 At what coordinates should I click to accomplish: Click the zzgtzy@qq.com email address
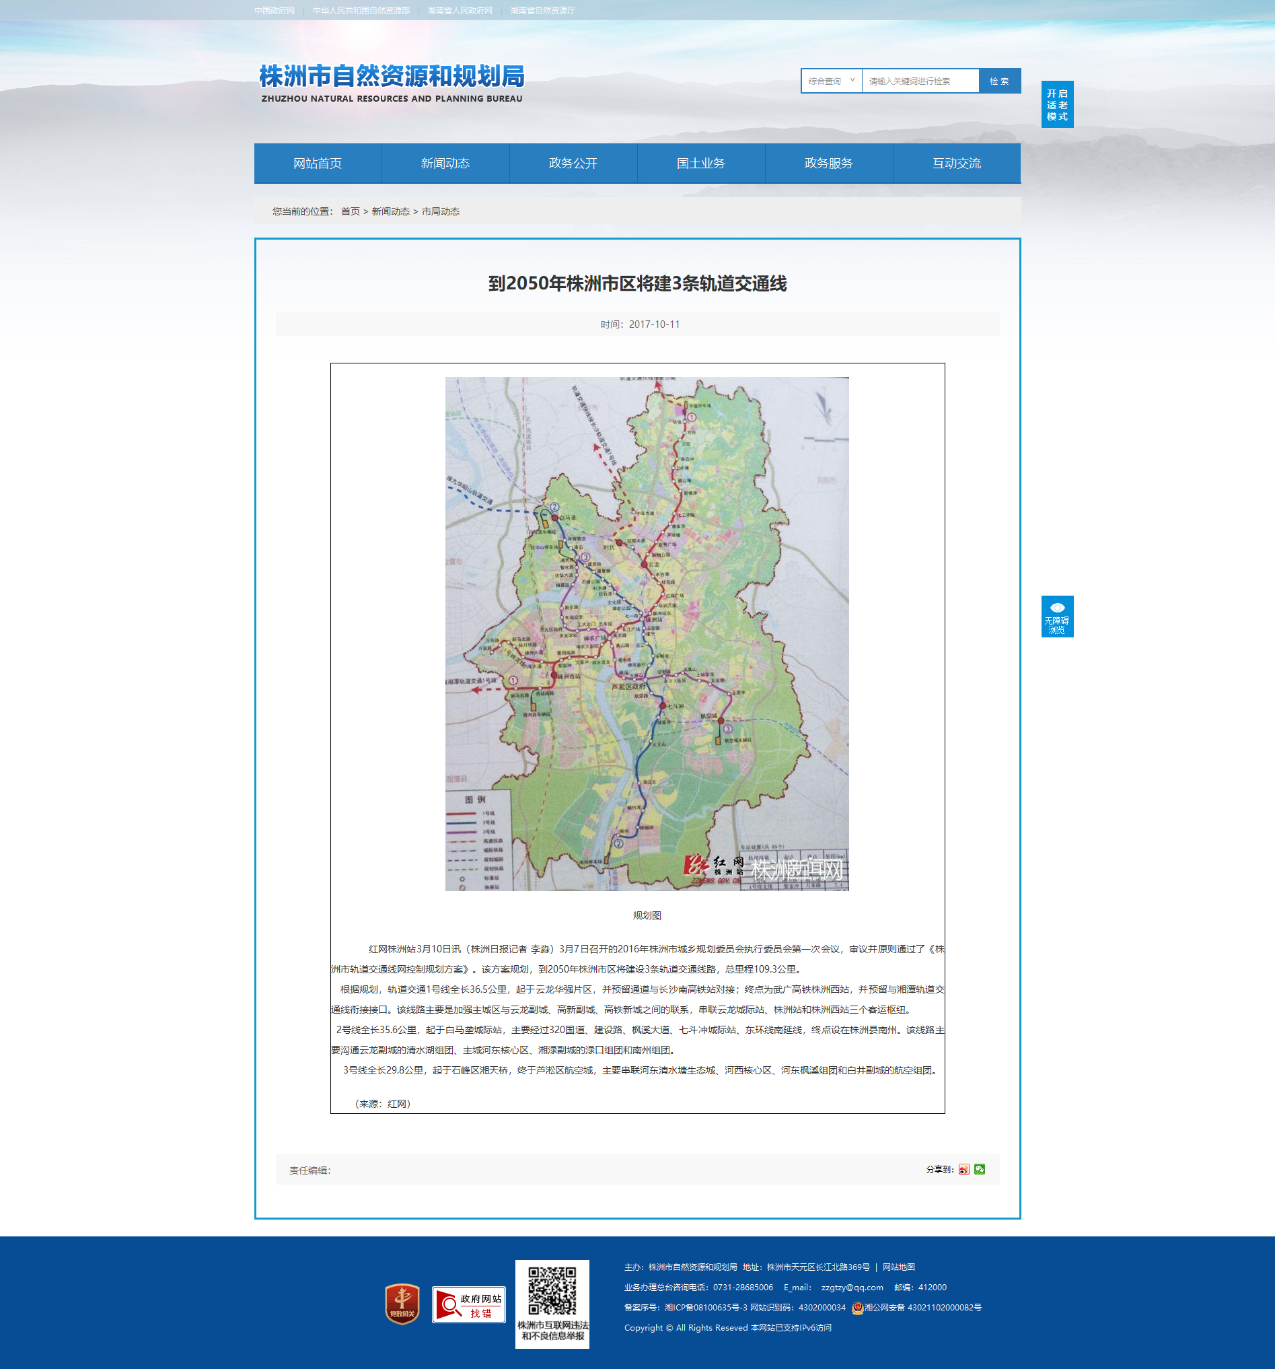(x=852, y=1287)
